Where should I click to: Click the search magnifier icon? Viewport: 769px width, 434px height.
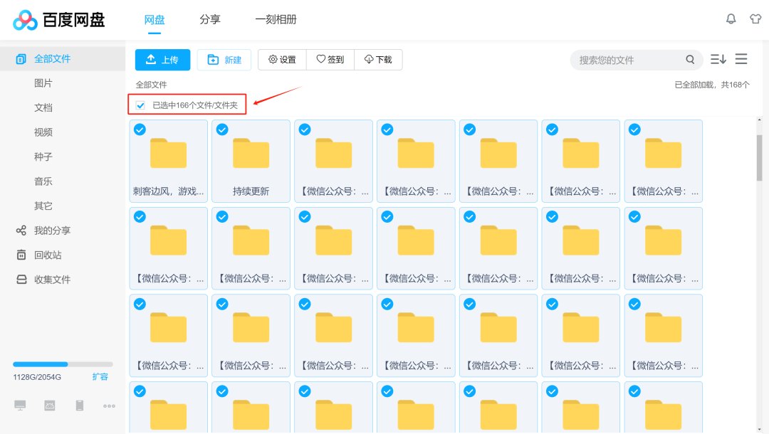tap(690, 60)
